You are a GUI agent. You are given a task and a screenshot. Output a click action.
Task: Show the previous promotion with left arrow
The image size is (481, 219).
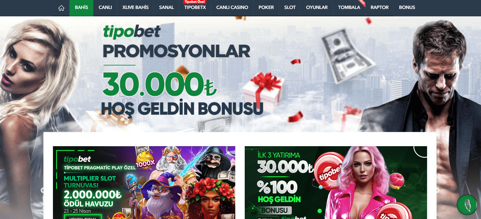pyautogui.click(x=43, y=190)
